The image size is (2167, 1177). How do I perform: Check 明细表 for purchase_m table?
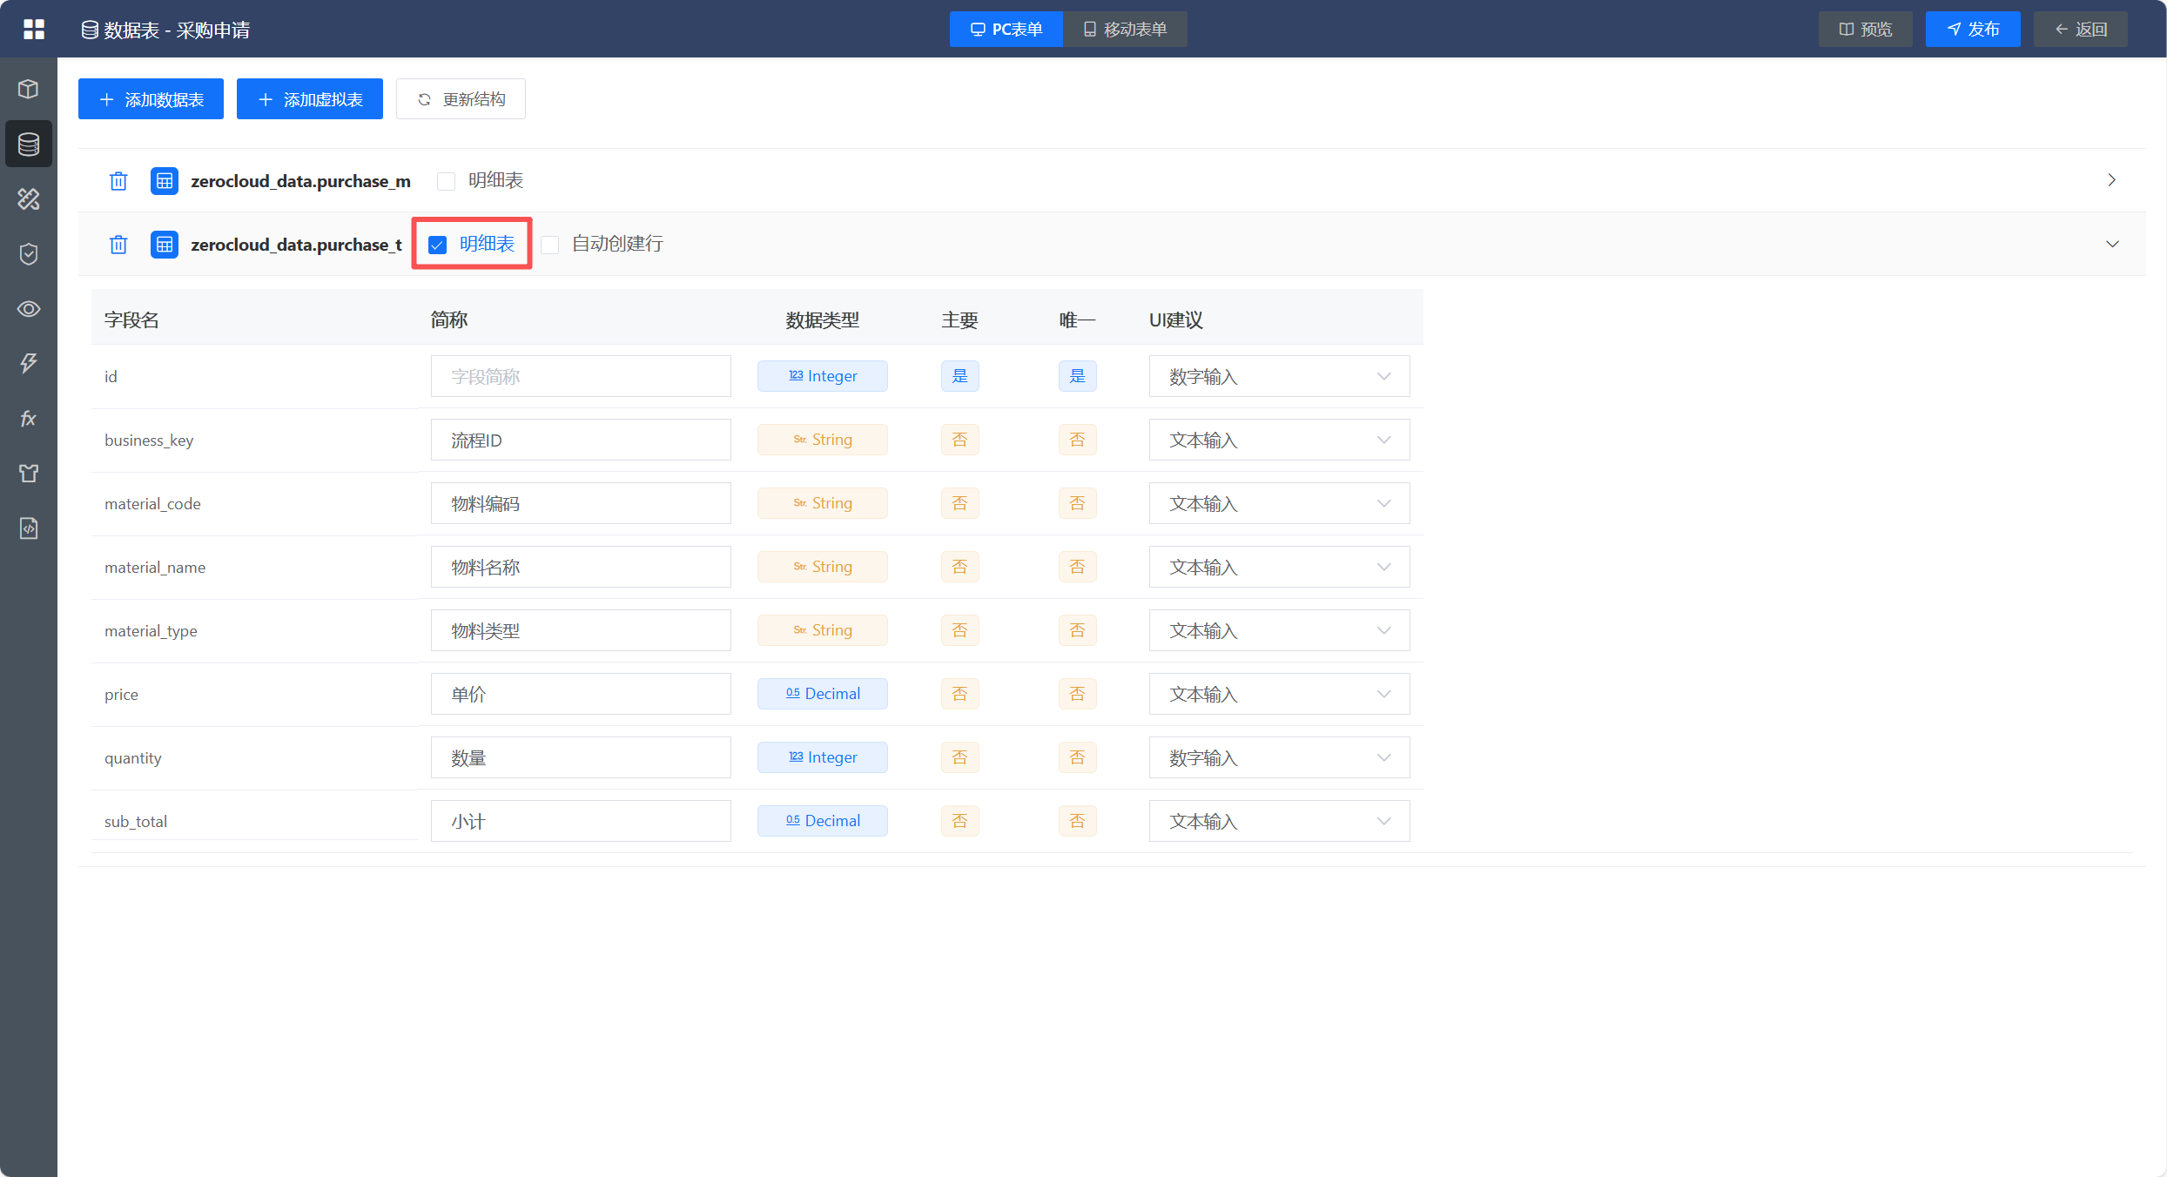pyautogui.click(x=447, y=181)
